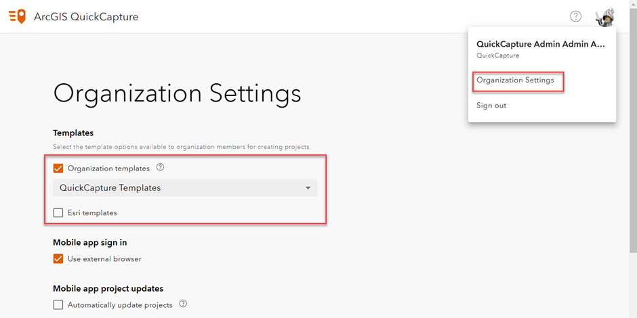Enable Automatically update projects checkbox
This screenshot has width=637, height=318.
point(58,304)
